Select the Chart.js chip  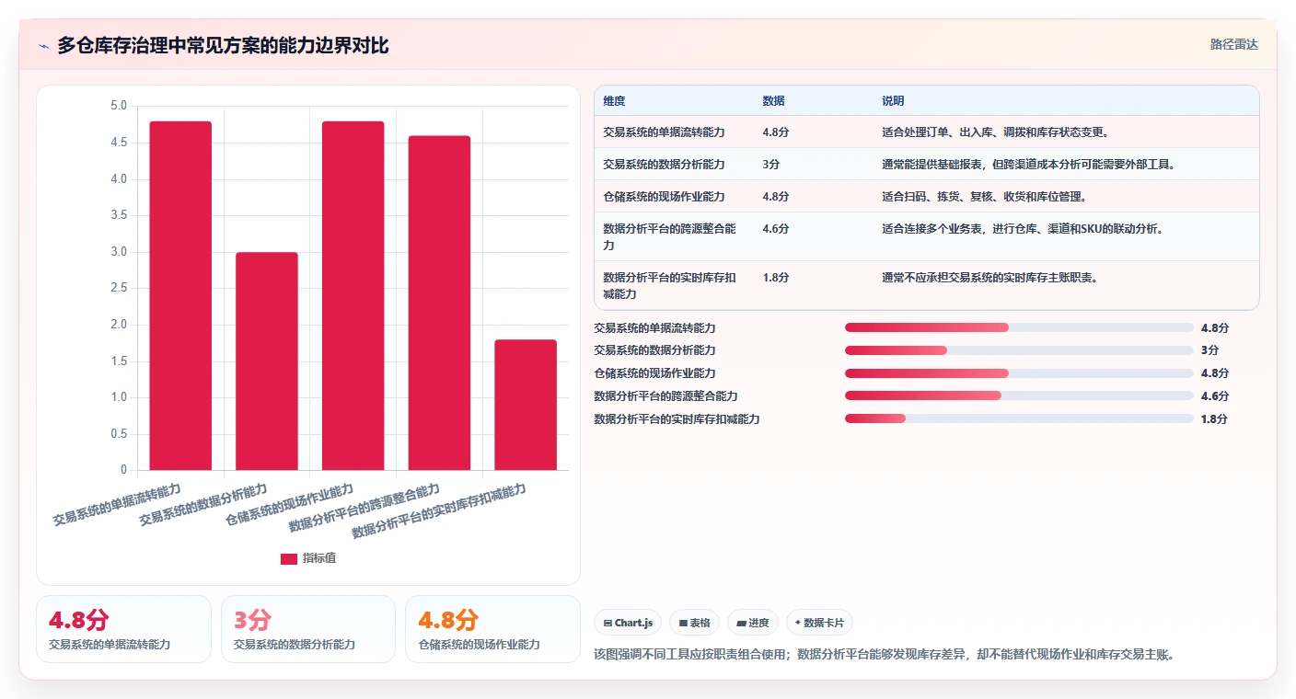pyautogui.click(x=629, y=623)
